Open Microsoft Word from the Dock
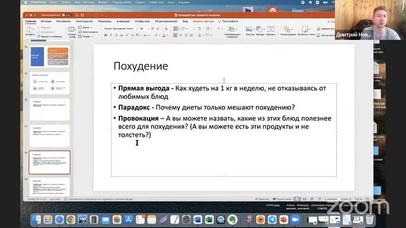The width and height of the screenshot is (406, 228). (197, 220)
